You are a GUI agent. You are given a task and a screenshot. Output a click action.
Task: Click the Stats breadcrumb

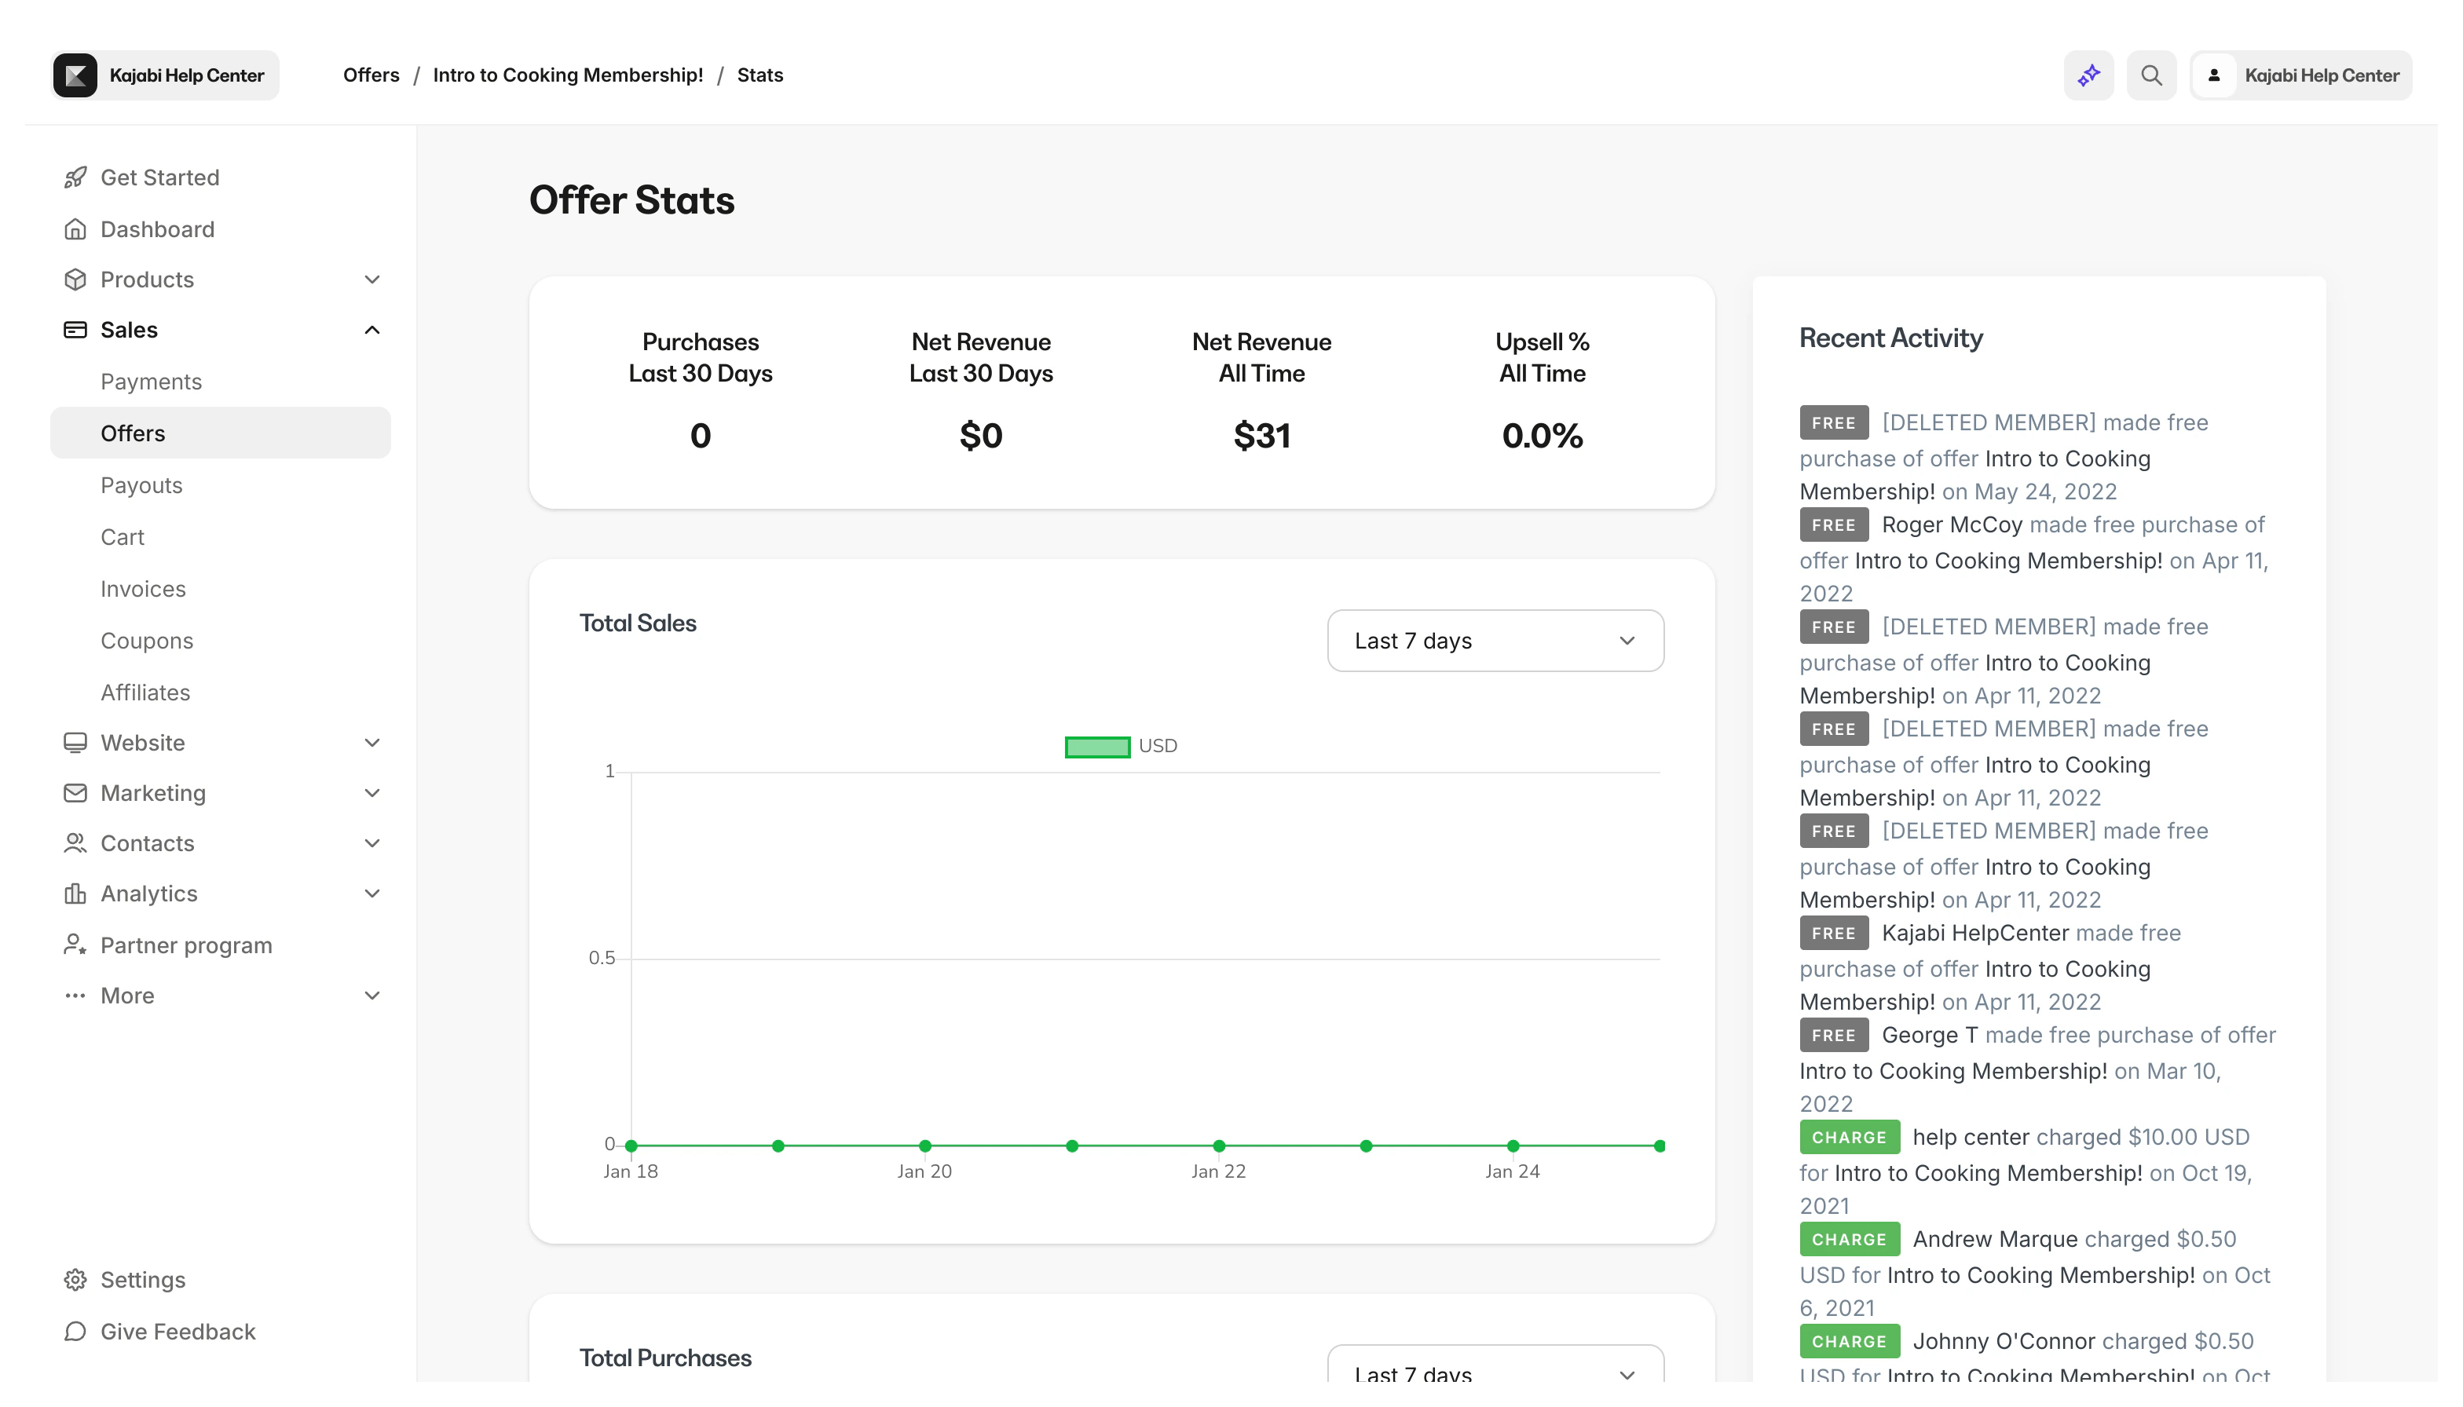pos(759,75)
